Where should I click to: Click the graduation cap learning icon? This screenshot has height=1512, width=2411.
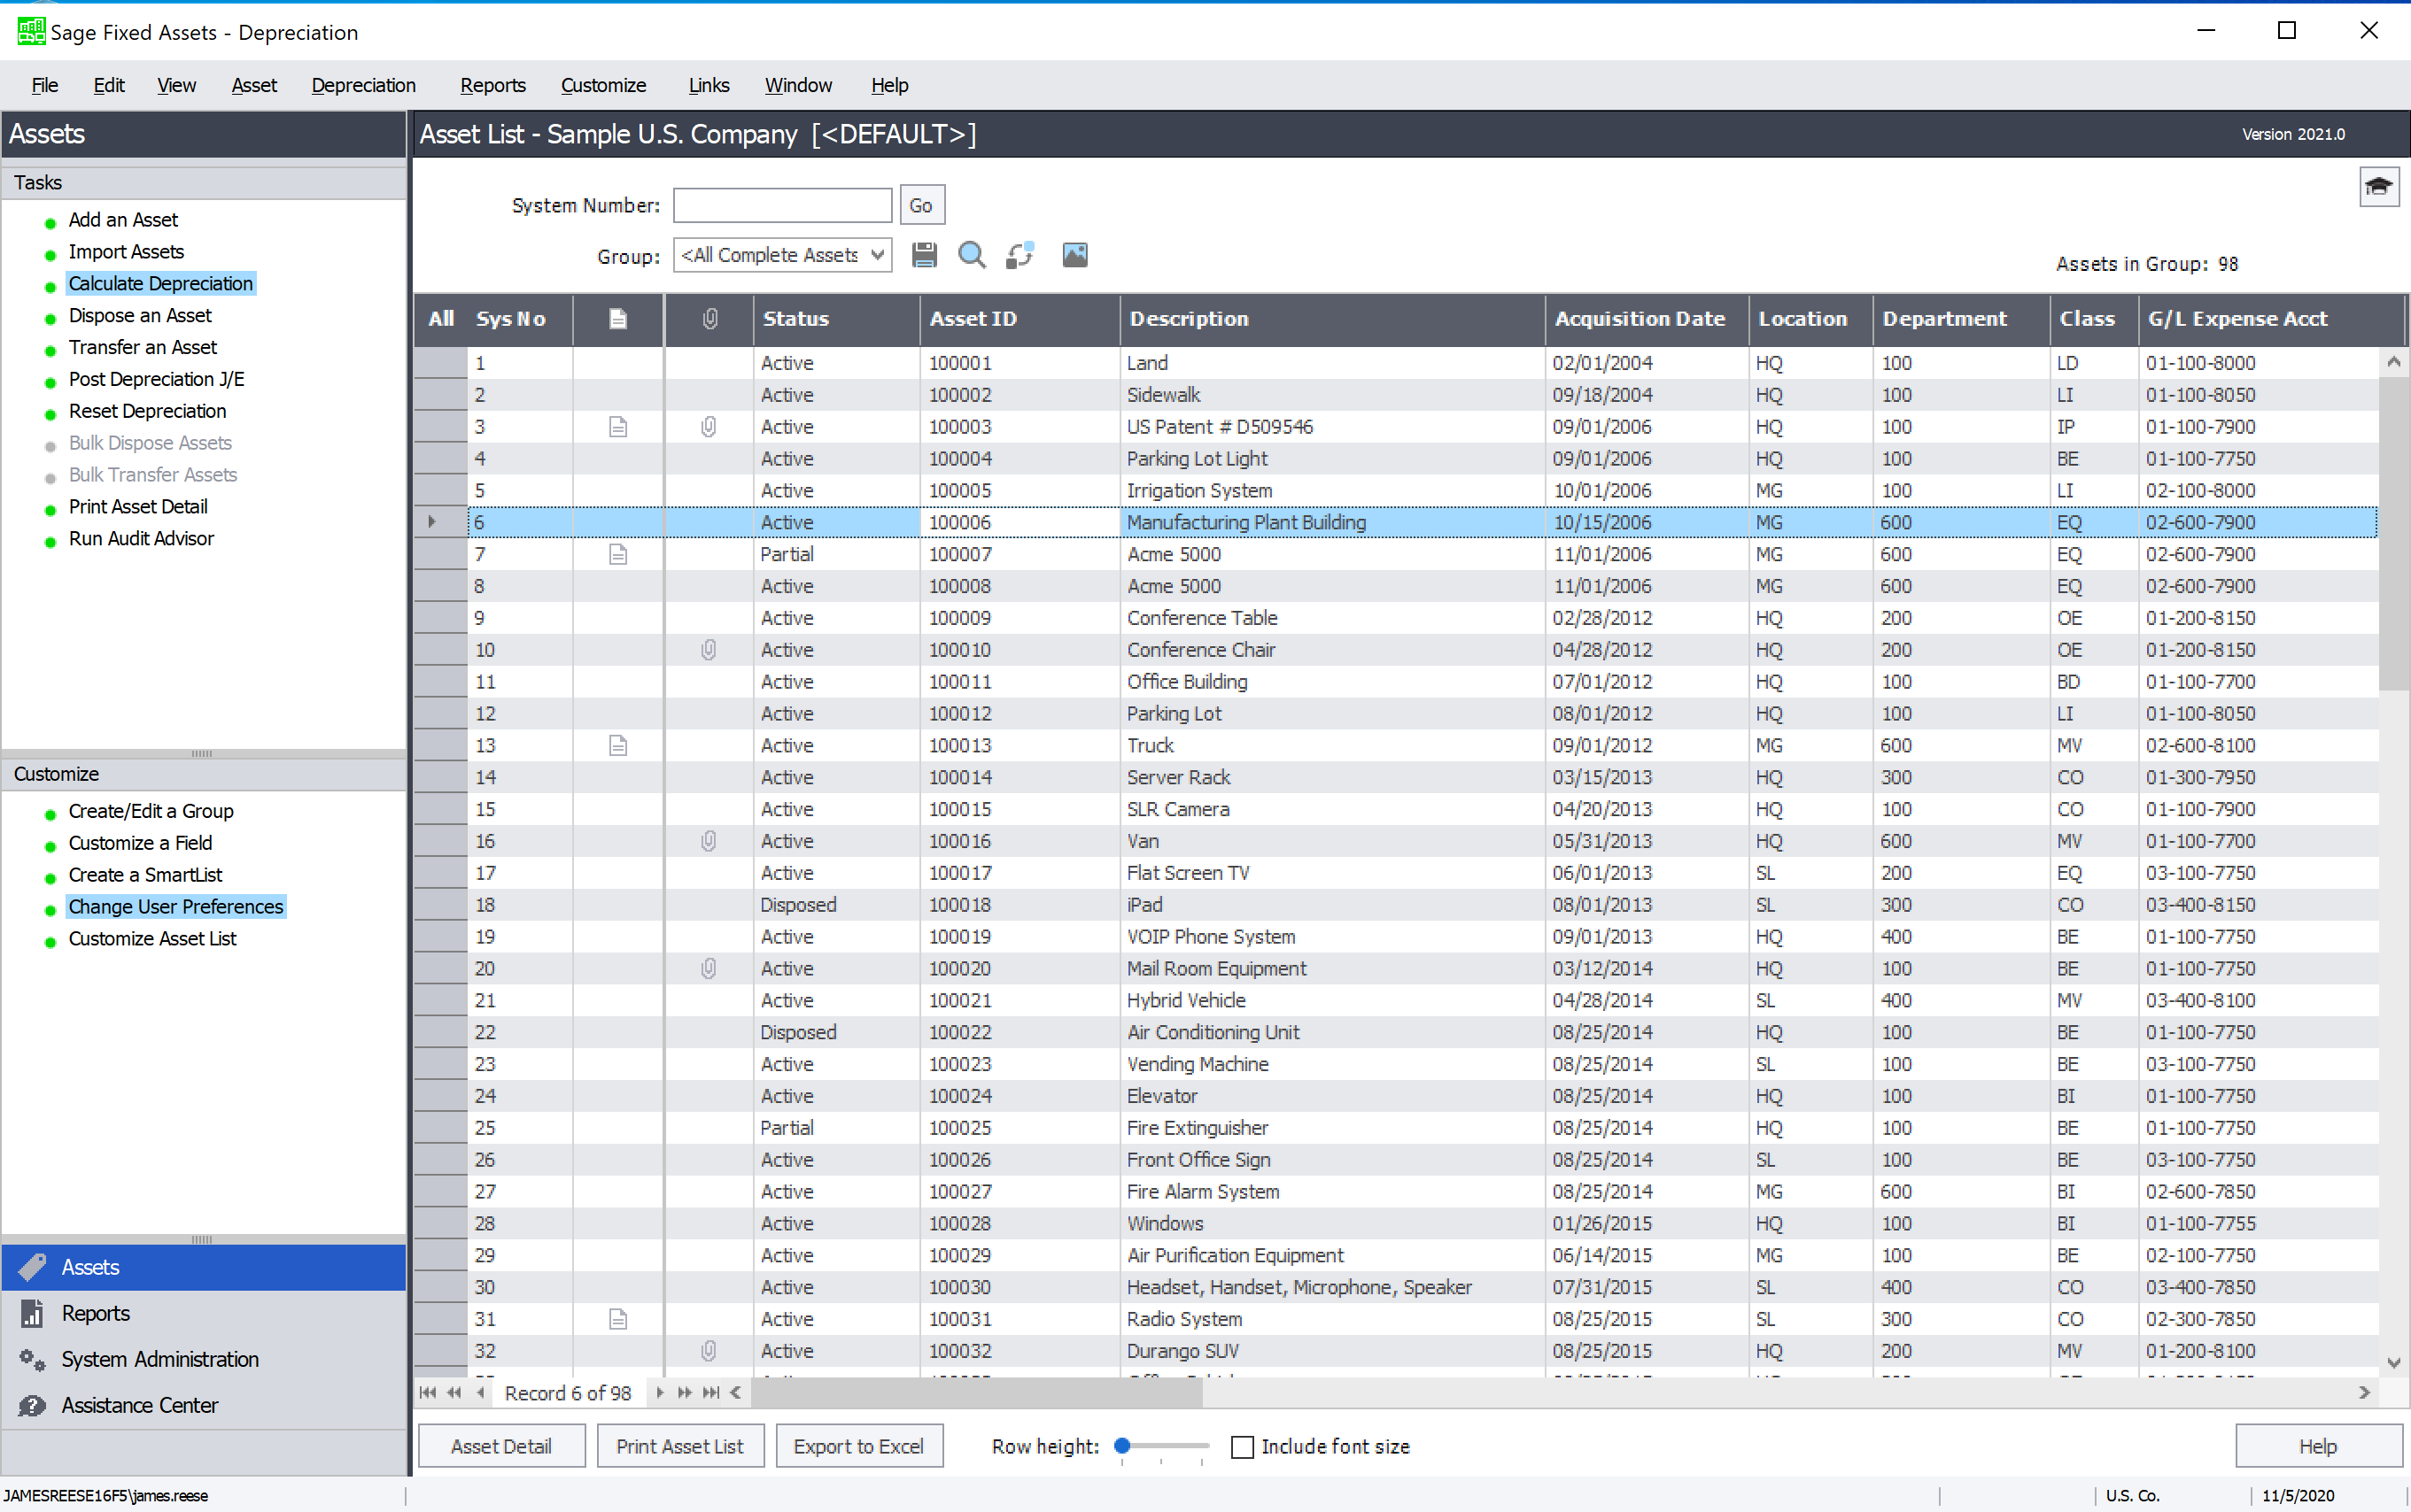(x=2378, y=186)
